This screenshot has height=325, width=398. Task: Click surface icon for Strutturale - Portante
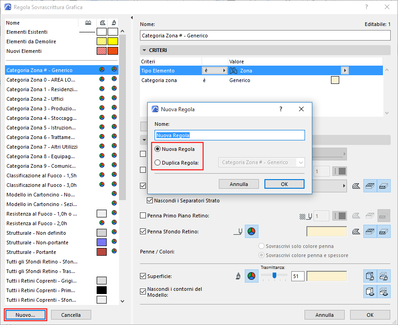tap(114, 251)
